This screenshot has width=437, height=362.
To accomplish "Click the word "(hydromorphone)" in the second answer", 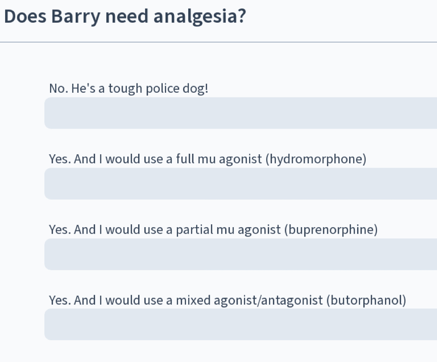I will tap(316, 159).
